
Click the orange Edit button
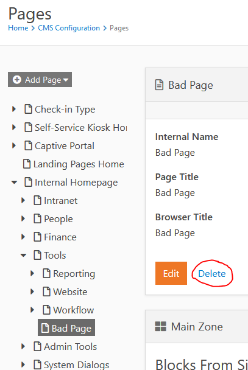tap(171, 273)
